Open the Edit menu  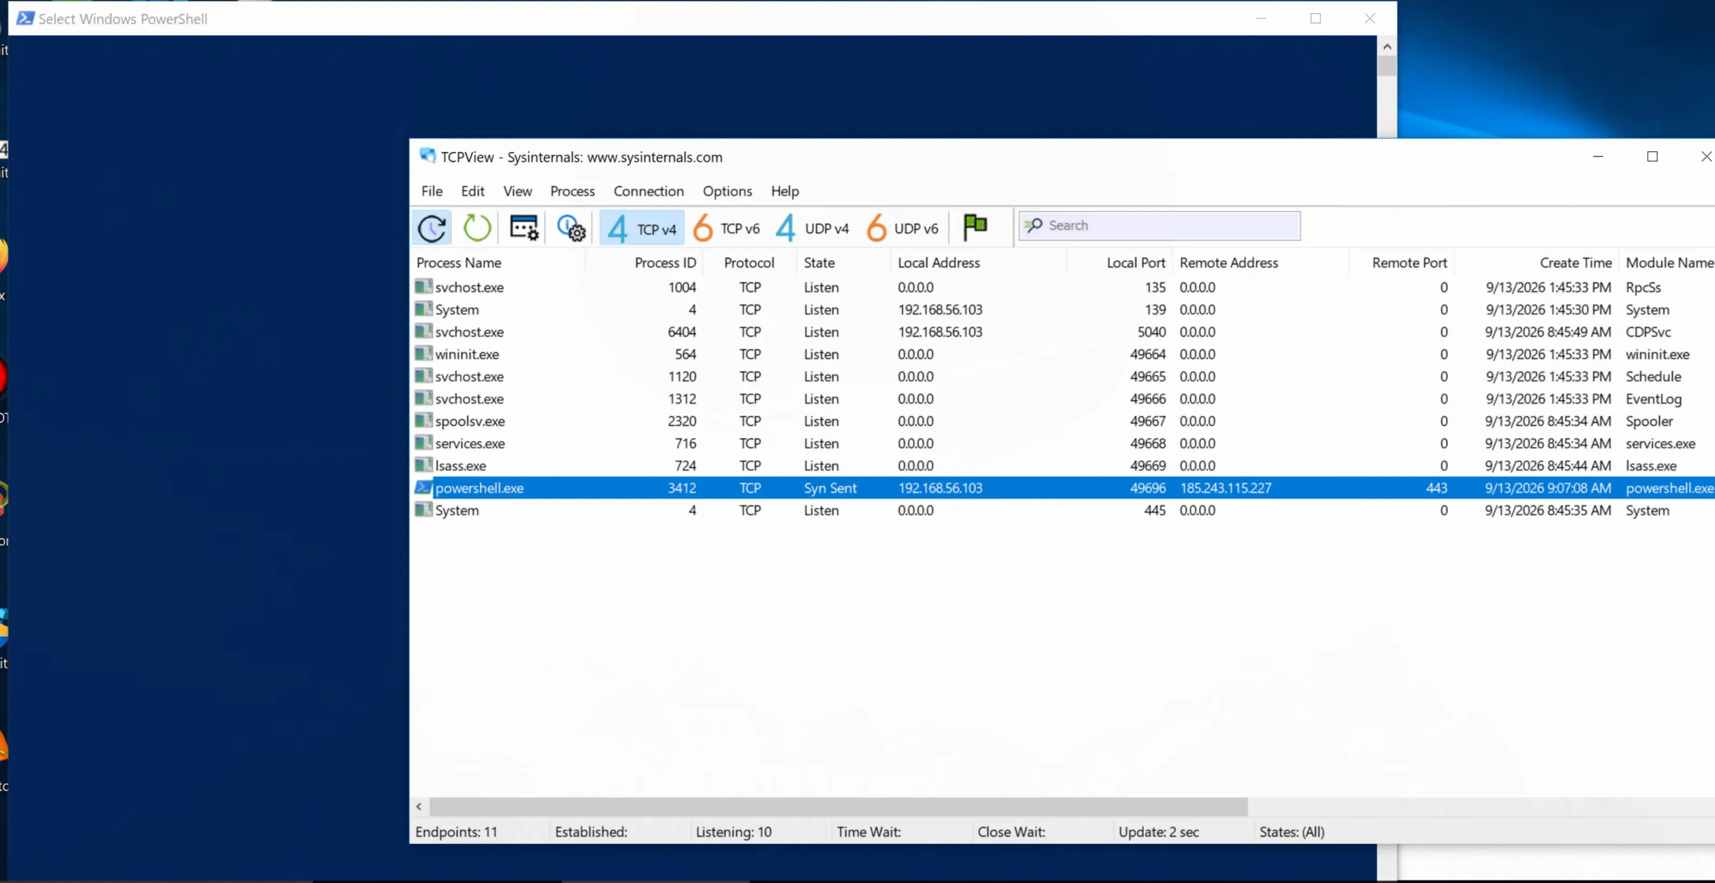pyautogui.click(x=473, y=191)
